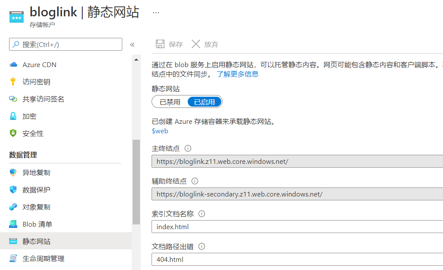Open the more options ellipsis in header

coord(156,13)
